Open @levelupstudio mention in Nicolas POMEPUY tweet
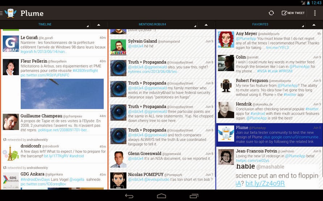This screenshot has height=201, width=323. click(157, 179)
